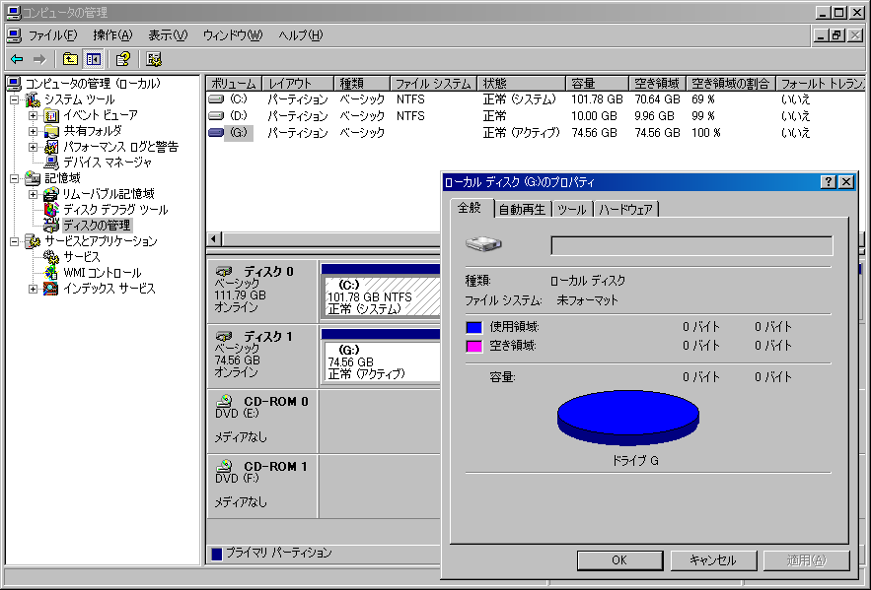Expand the イベント ビューア tree node

pyautogui.click(x=33, y=115)
